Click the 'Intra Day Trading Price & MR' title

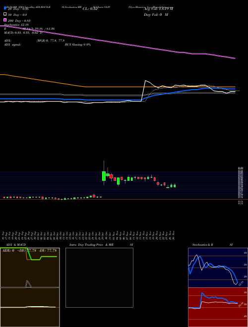click(x=91, y=245)
